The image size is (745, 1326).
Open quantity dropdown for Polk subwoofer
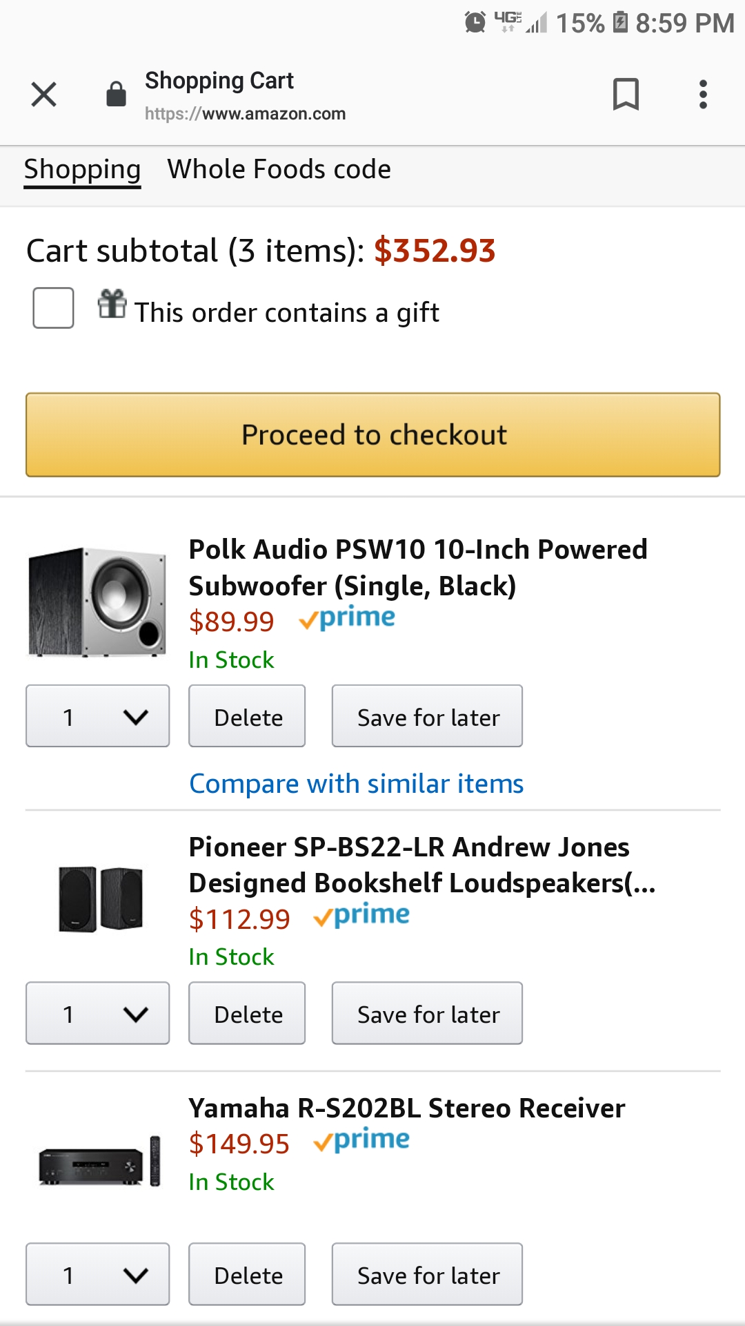coord(97,716)
